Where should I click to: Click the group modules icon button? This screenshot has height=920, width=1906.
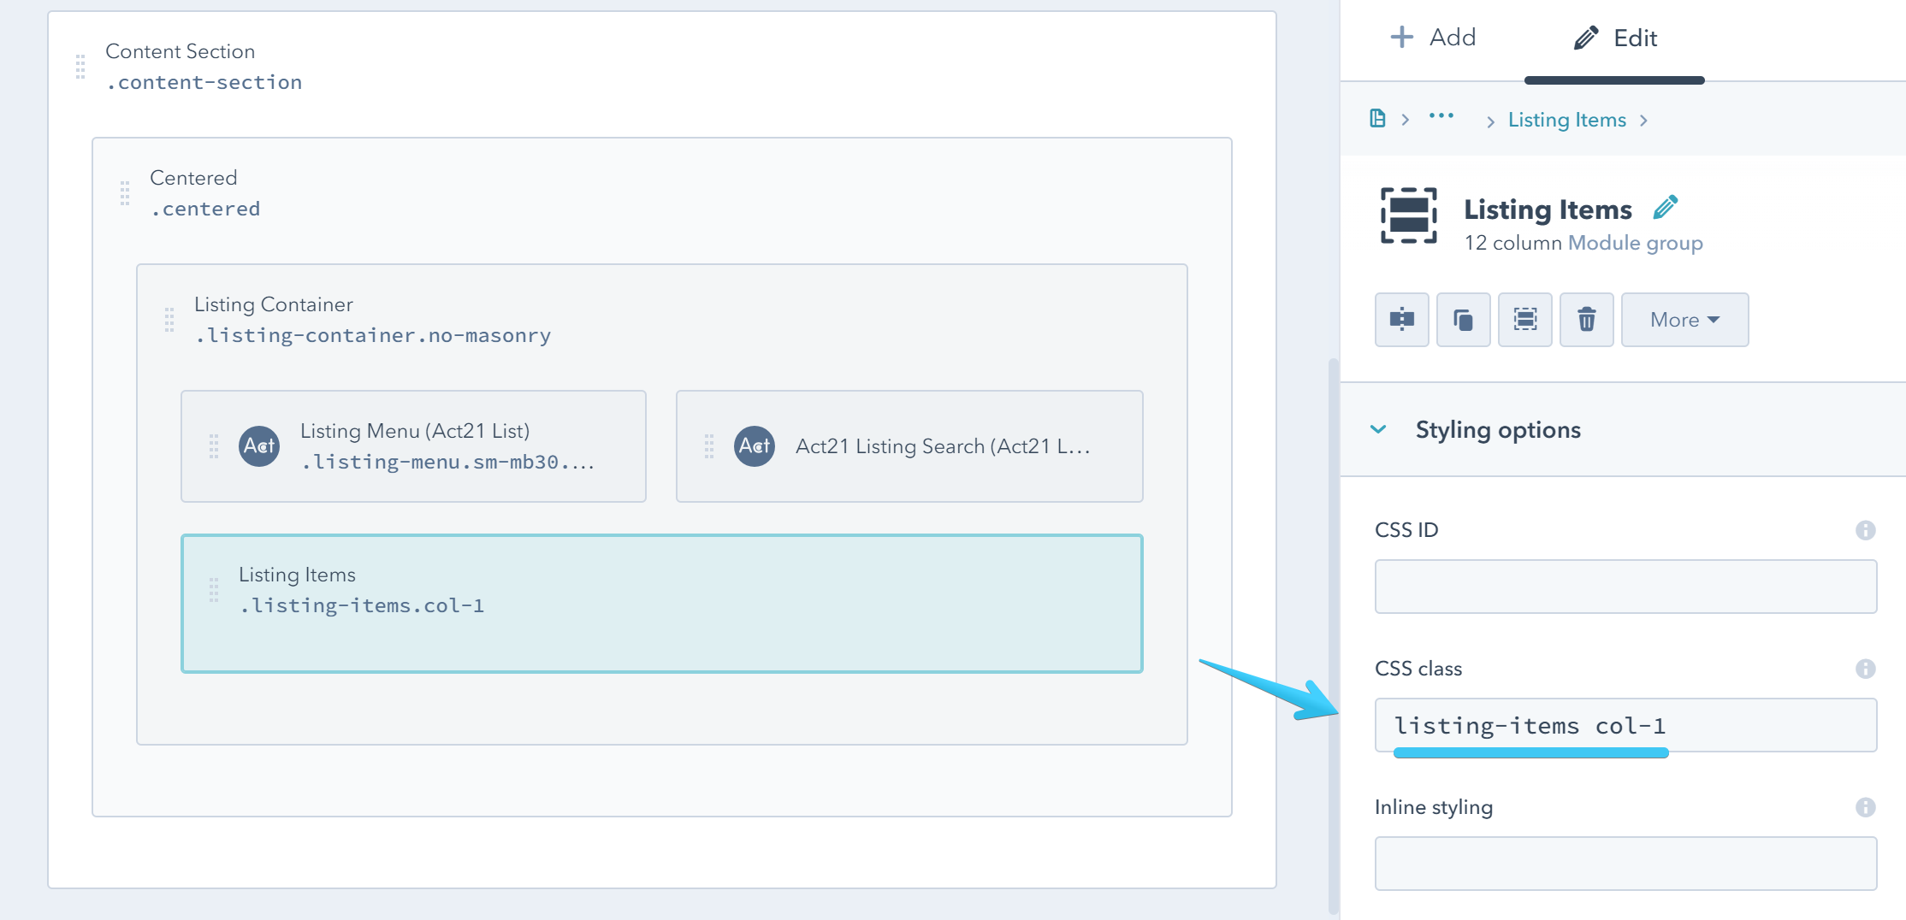coord(1524,320)
